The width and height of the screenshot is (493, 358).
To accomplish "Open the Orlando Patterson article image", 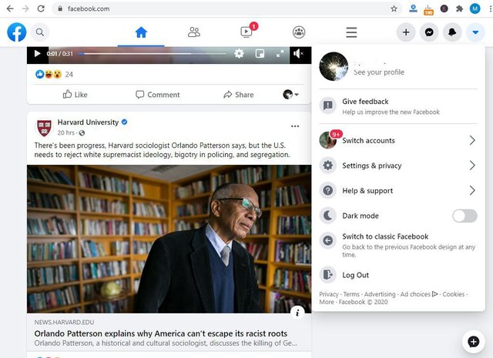I will pos(169,239).
